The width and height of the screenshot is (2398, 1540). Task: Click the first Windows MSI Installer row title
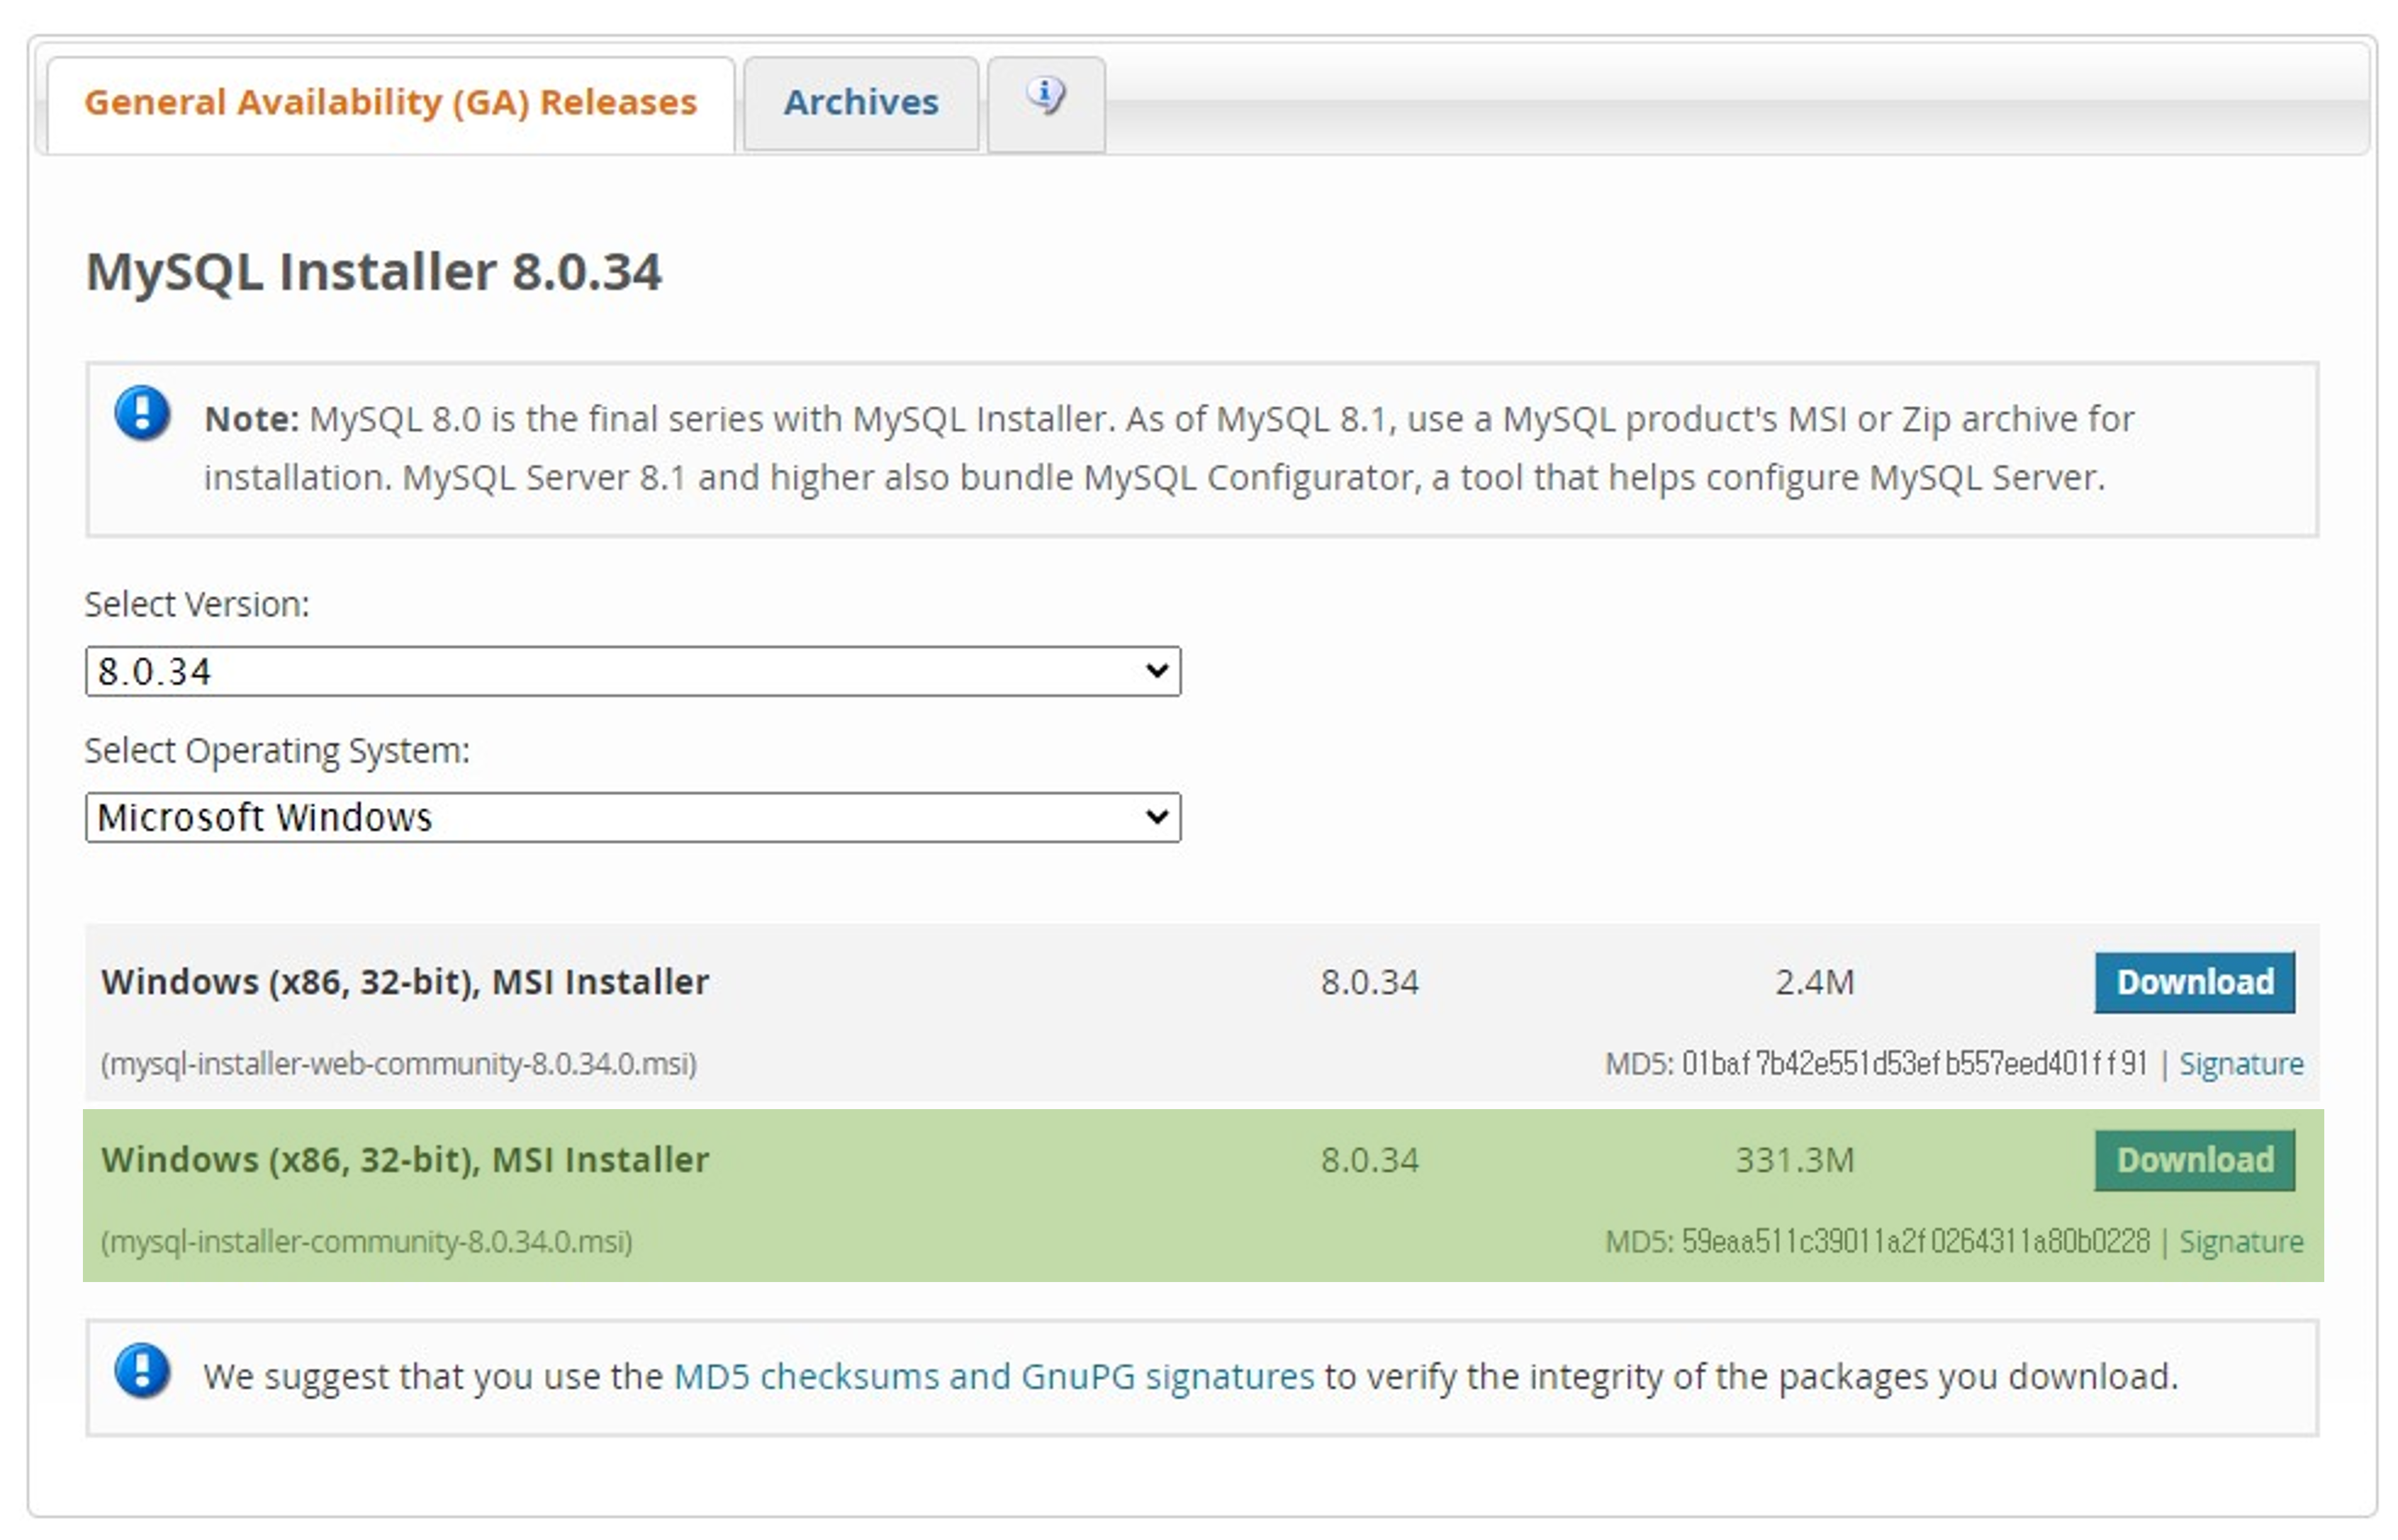405,982
